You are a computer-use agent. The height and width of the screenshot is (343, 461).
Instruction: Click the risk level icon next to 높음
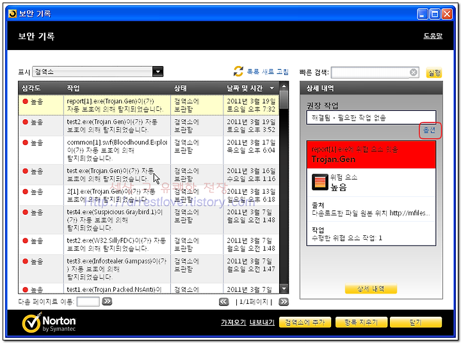pyautogui.click(x=320, y=182)
